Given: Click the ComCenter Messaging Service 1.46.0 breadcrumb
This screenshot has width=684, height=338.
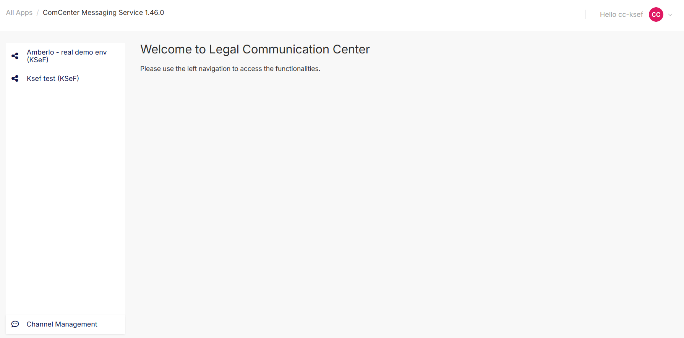Looking at the screenshot, I should click(x=103, y=13).
